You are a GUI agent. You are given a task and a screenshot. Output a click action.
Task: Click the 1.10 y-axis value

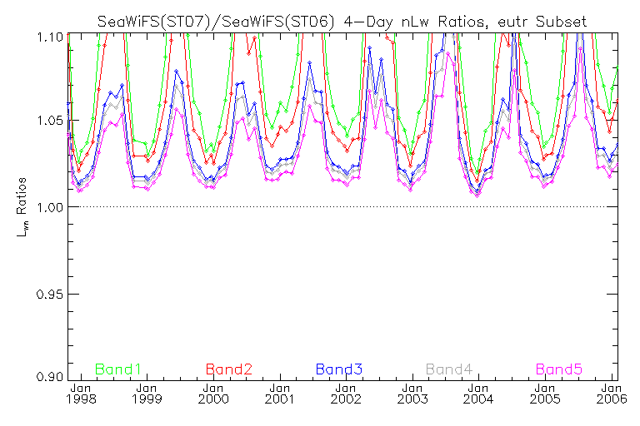(x=50, y=37)
